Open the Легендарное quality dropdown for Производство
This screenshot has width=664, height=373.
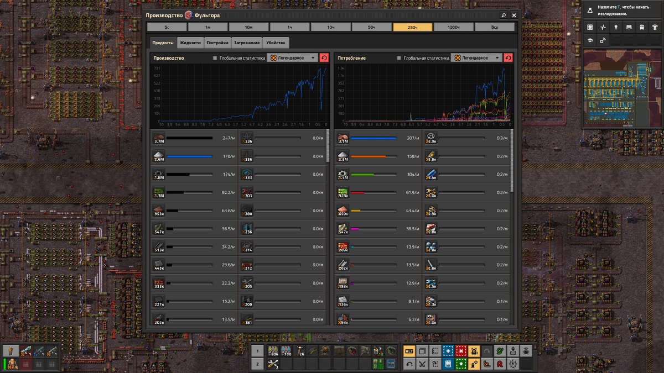[x=293, y=58]
